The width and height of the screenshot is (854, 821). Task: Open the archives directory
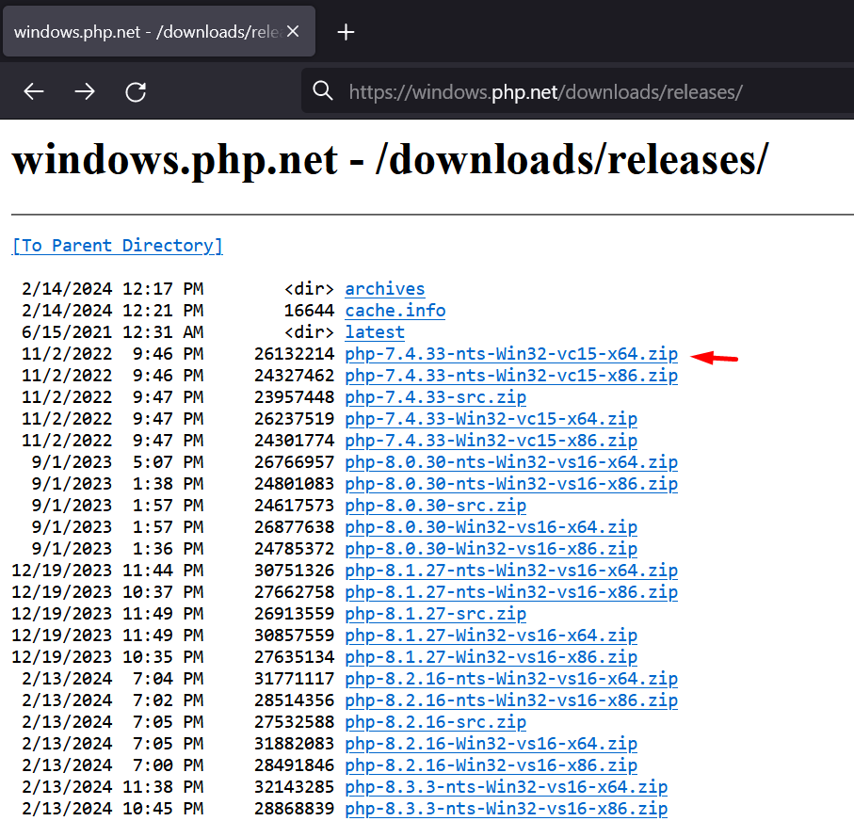coord(384,289)
